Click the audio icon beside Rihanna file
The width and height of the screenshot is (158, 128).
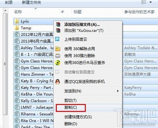[17, 114]
